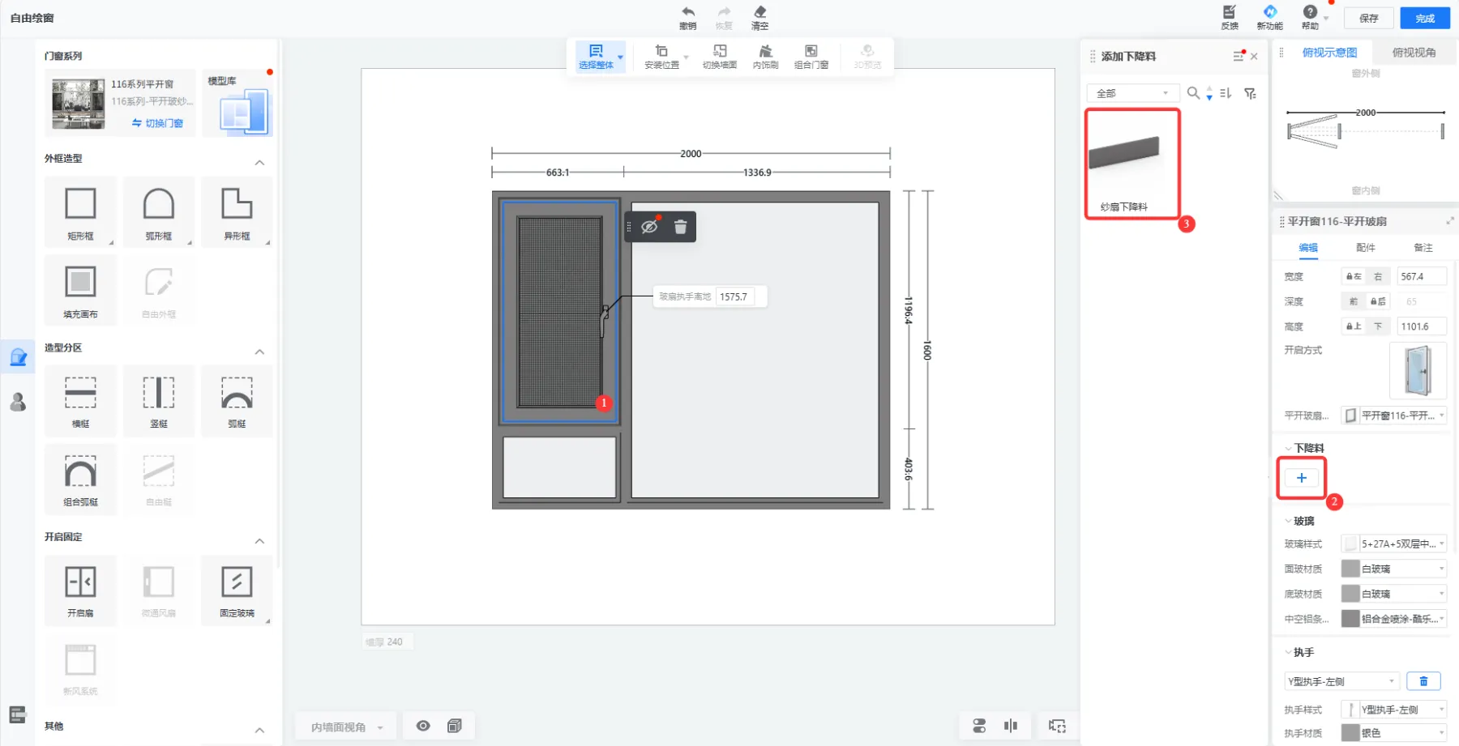Open the 全部 filter dropdown in 添加下降料
The image size is (1459, 746).
click(x=1132, y=93)
